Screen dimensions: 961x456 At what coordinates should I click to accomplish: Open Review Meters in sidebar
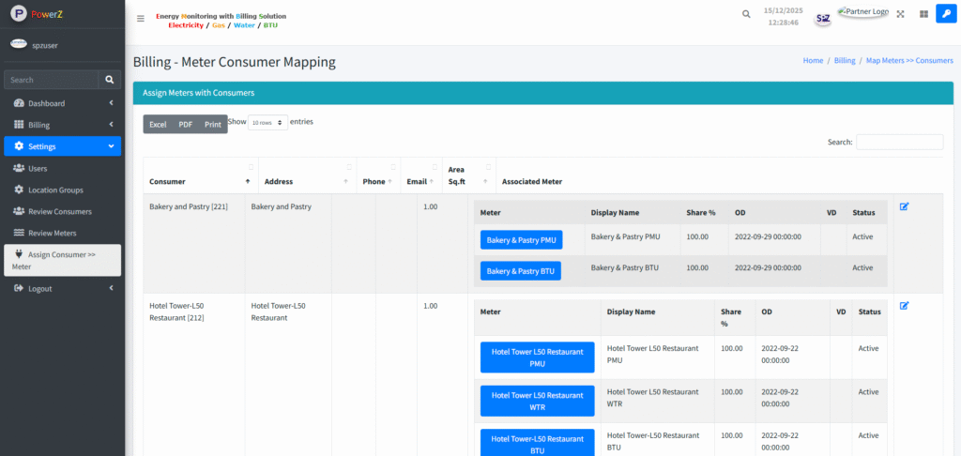[52, 233]
